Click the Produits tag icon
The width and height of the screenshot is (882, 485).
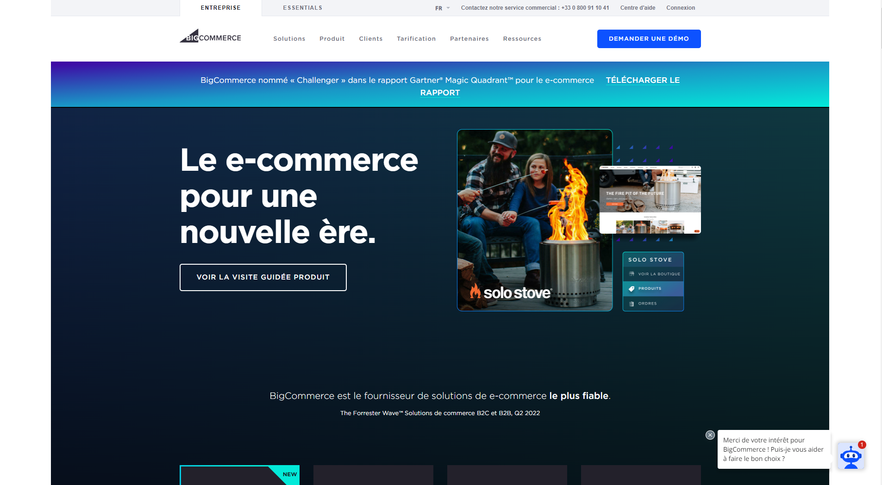click(632, 289)
